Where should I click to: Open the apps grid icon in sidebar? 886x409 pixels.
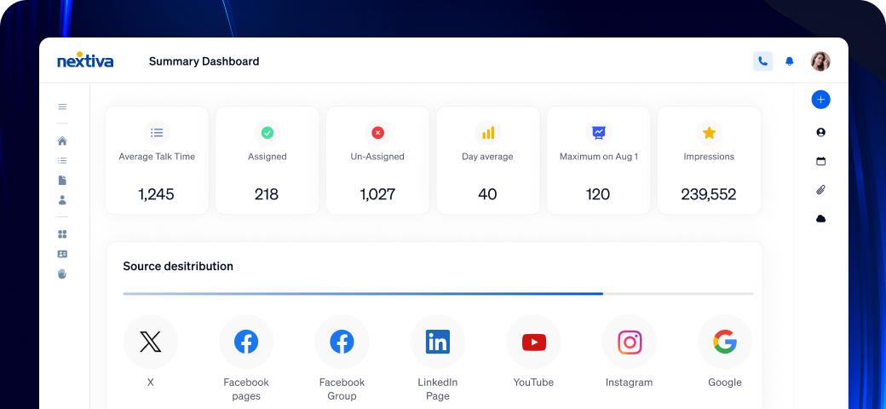point(62,234)
